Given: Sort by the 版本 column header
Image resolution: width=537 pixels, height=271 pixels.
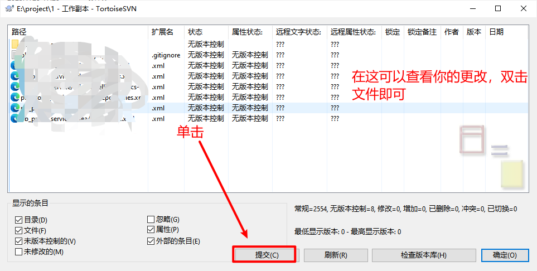Looking at the screenshot, I should [474, 32].
